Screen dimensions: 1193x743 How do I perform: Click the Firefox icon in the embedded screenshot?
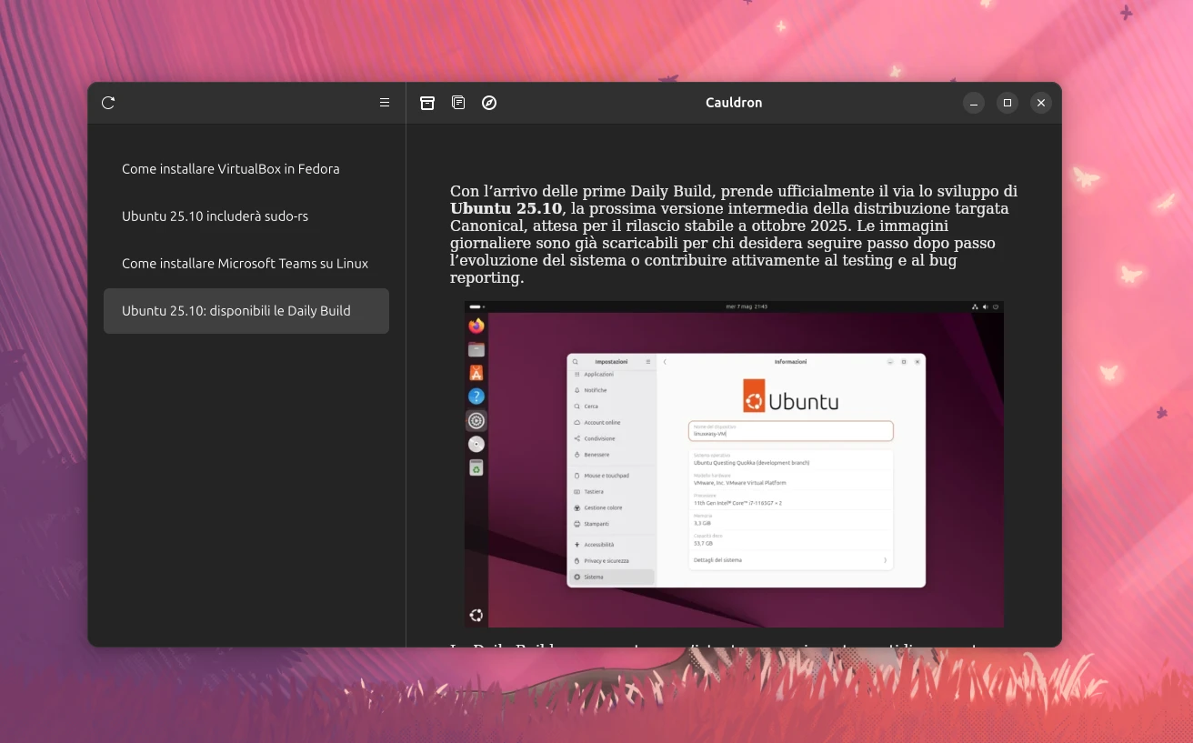(x=476, y=326)
